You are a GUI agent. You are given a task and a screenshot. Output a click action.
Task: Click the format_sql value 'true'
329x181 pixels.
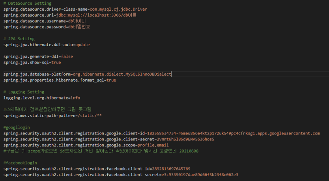tap(111, 80)
